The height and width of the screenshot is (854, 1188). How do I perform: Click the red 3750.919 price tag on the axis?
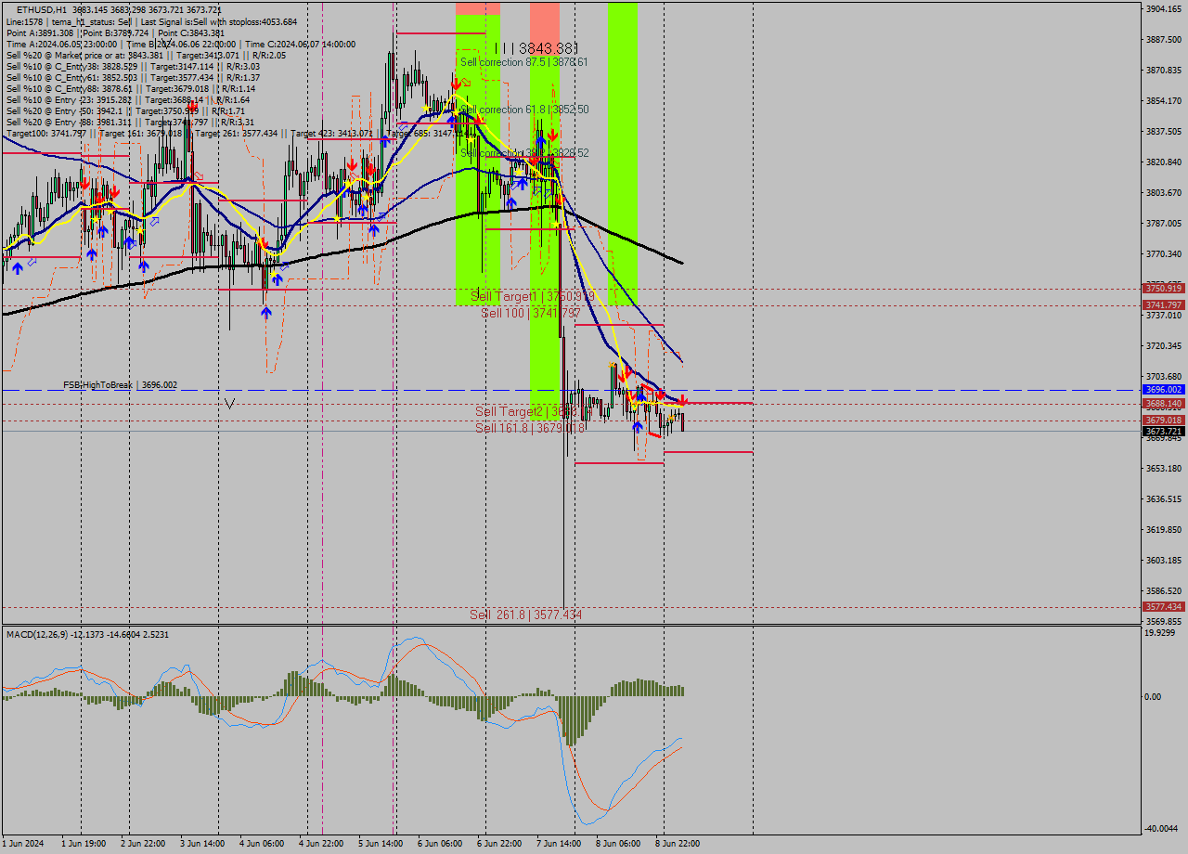pyautogui.click(x=1163, y=289)
